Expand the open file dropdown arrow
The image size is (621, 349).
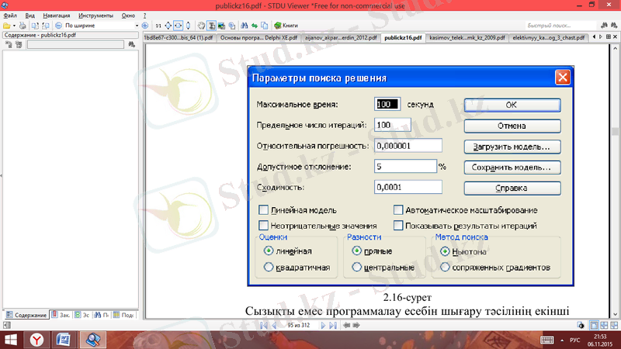[13, 26]
